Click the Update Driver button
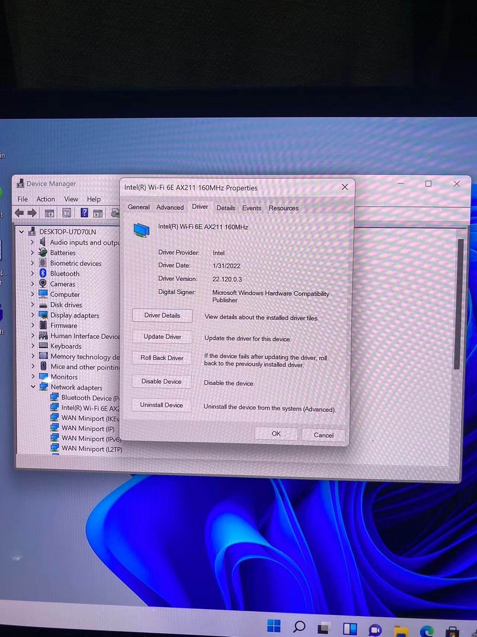 point(162,337)
